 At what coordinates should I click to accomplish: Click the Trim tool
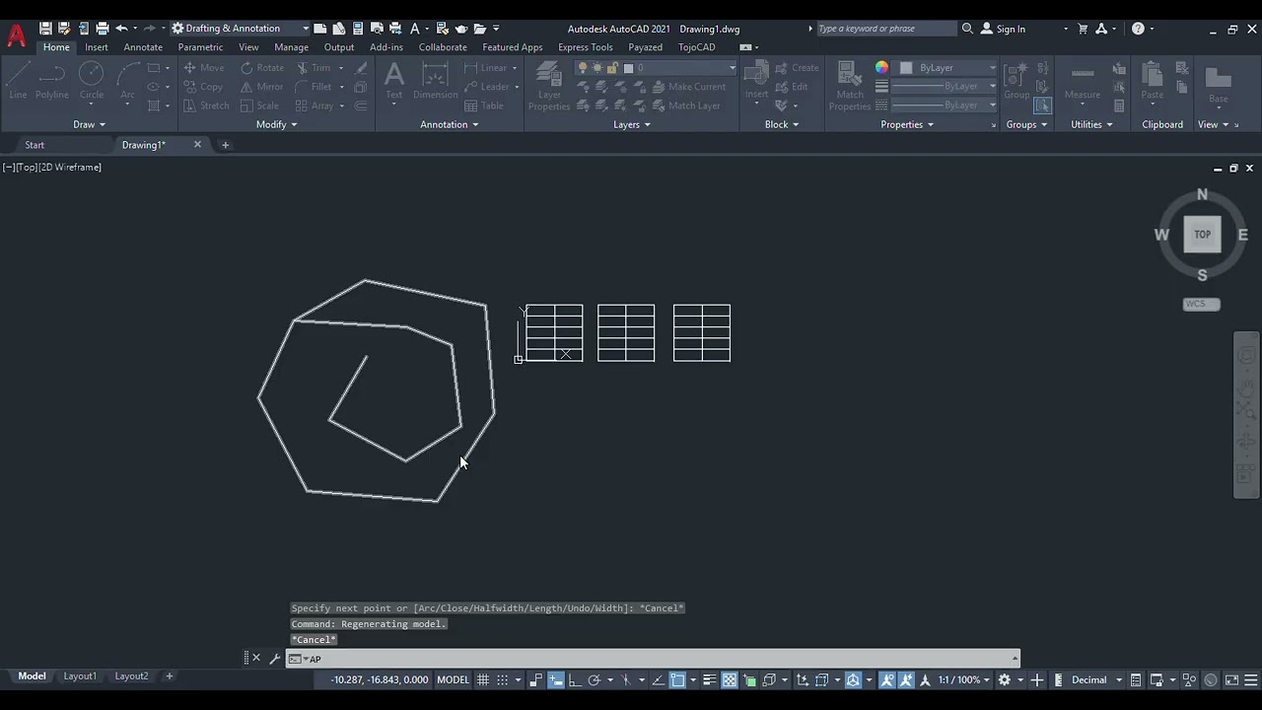313,68
